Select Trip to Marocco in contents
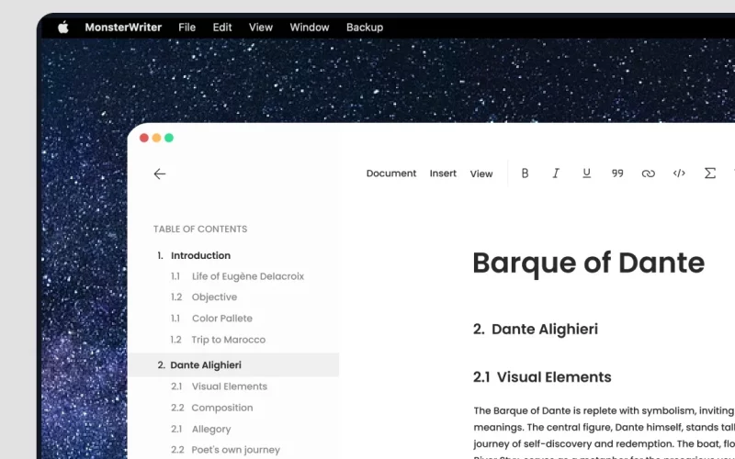 click(228, 340)
